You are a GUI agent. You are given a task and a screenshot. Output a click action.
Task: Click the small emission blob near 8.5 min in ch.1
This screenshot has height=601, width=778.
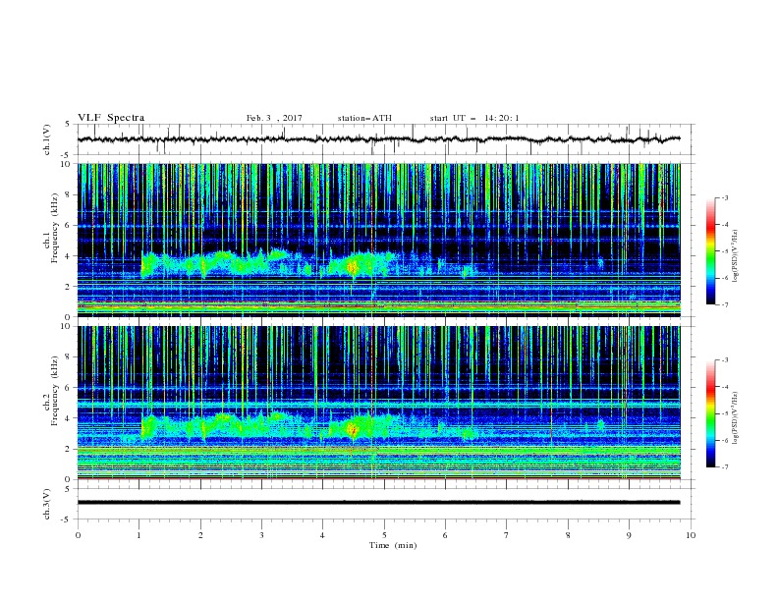click(600, 263)
